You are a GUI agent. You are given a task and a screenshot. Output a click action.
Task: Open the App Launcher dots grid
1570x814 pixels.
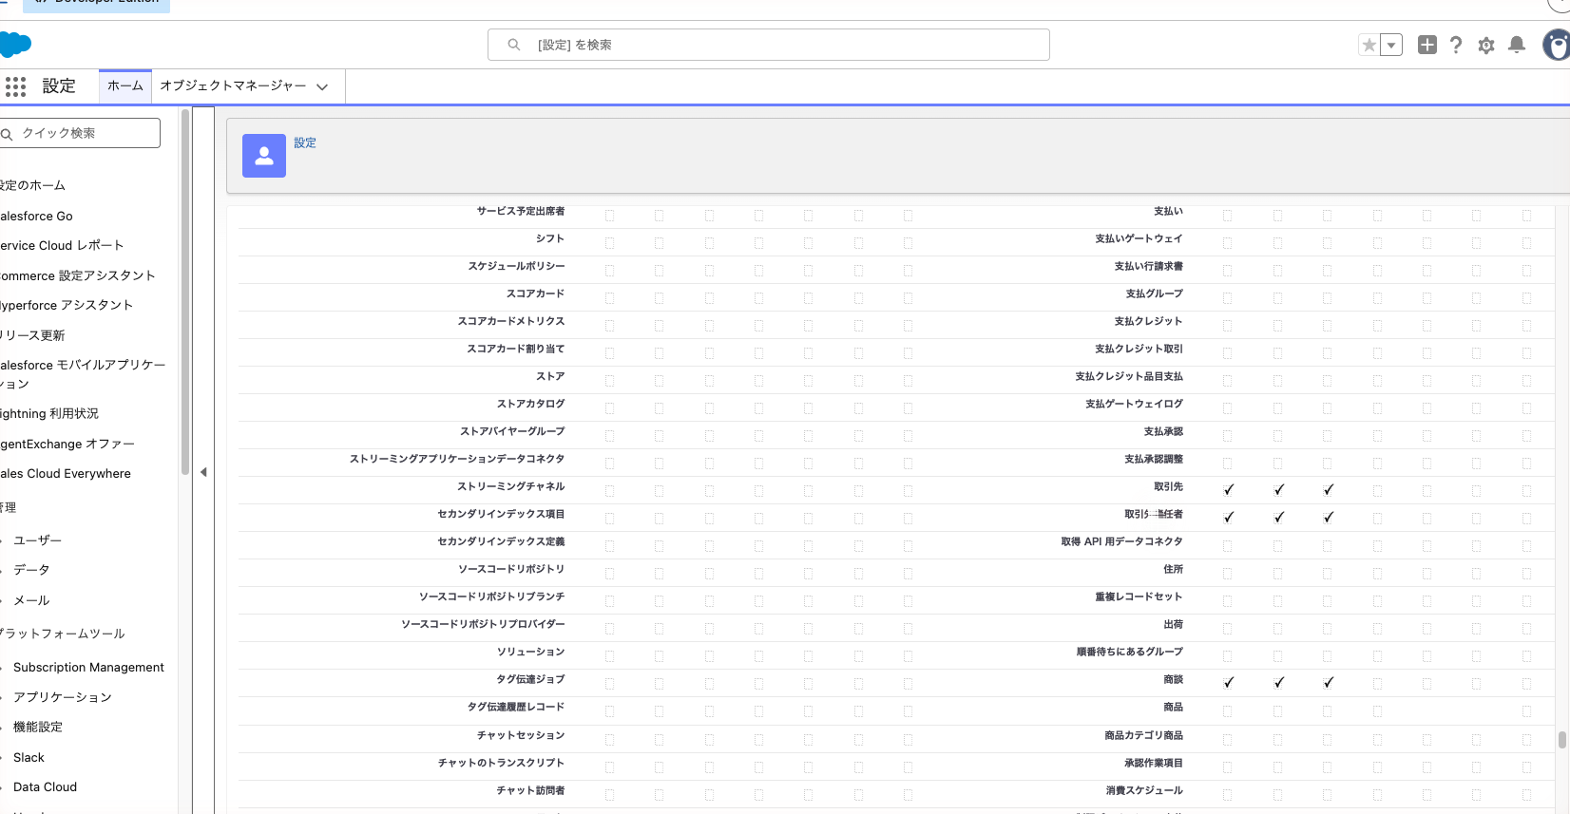[x=15, y=86]
